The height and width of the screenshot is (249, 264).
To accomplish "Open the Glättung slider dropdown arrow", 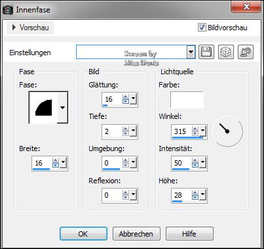I will point(133,99).
